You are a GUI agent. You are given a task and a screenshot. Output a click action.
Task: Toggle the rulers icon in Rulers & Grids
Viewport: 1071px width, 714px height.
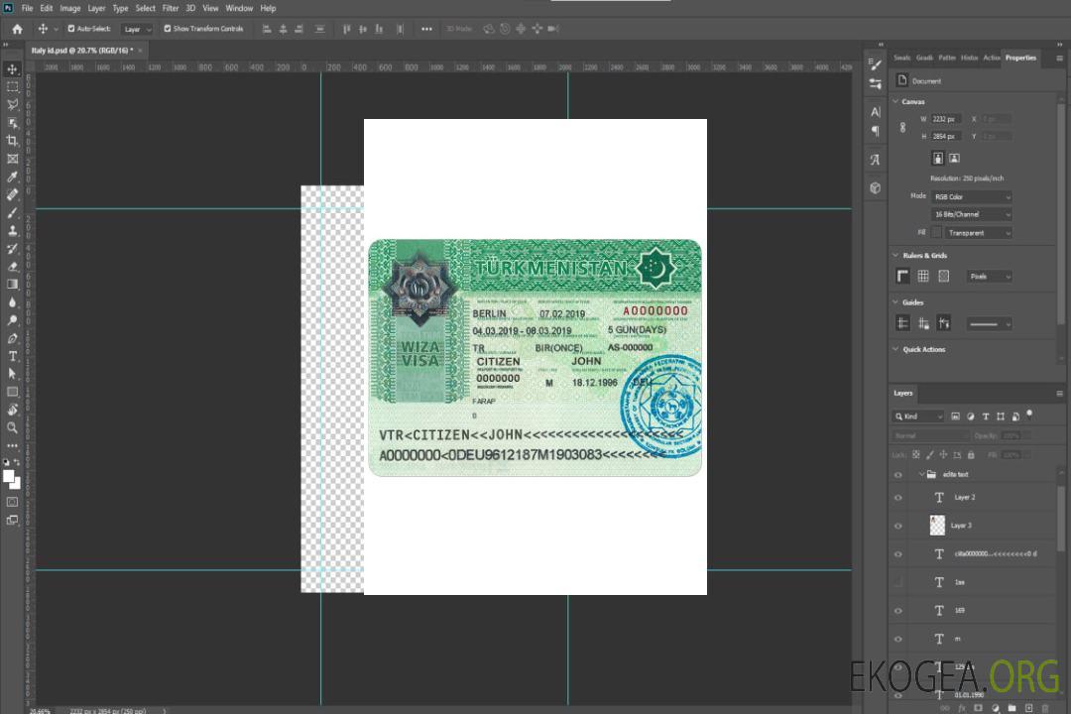(902, 276)
